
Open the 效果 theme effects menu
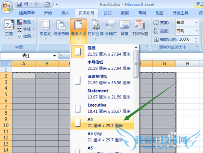(x=26, y=36)
